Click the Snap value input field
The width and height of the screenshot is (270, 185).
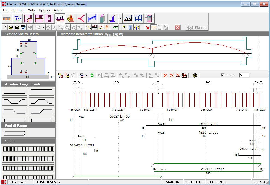(x=244, y=75)
